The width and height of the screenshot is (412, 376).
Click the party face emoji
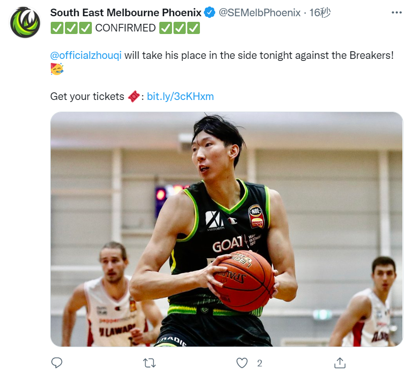click(x=57, y=69)
